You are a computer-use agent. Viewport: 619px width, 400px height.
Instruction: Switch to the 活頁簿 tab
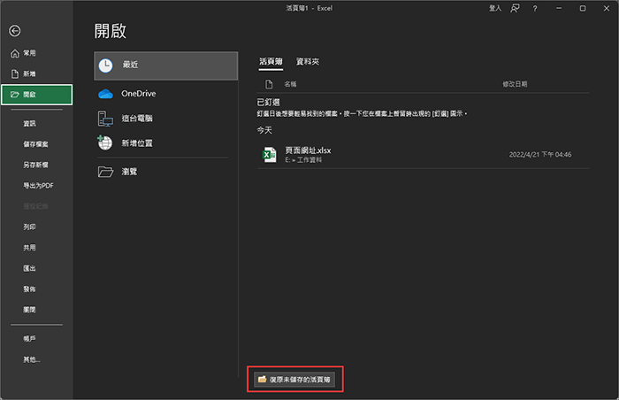pyautogui.click(x=271, y=62)
